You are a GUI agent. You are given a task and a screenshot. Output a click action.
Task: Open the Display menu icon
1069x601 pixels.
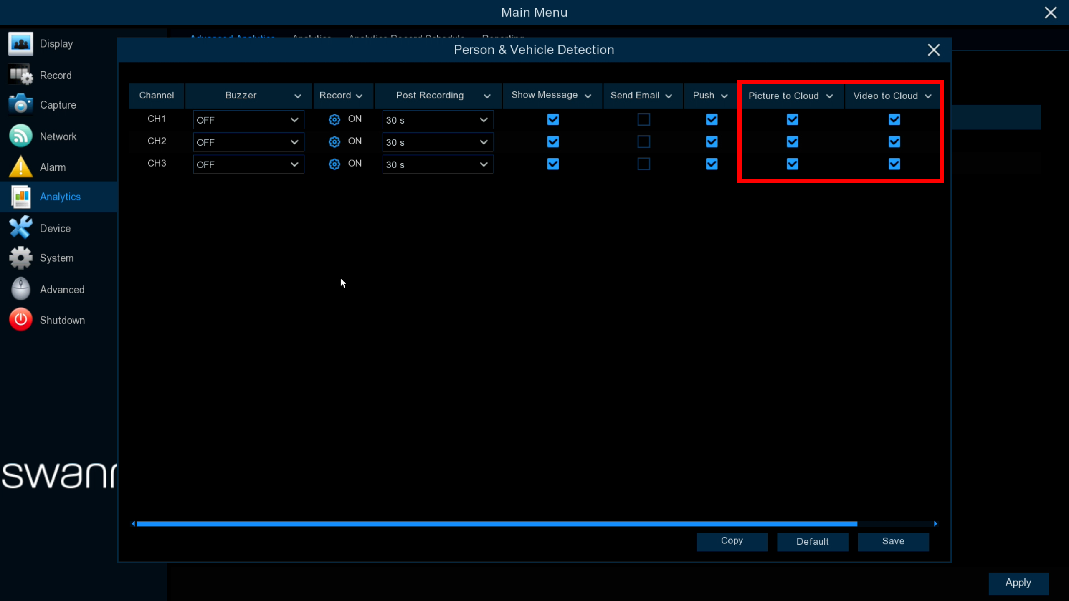coord(20,44)
